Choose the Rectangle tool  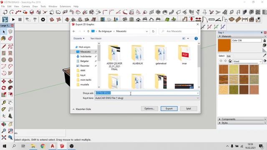[4, 53]
